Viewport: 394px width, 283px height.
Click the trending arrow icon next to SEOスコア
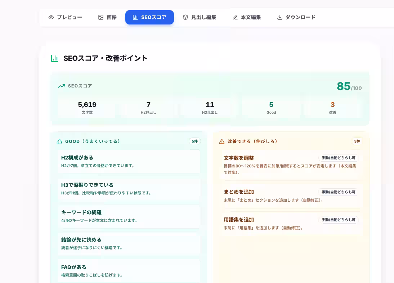click(x=62, y=86)
